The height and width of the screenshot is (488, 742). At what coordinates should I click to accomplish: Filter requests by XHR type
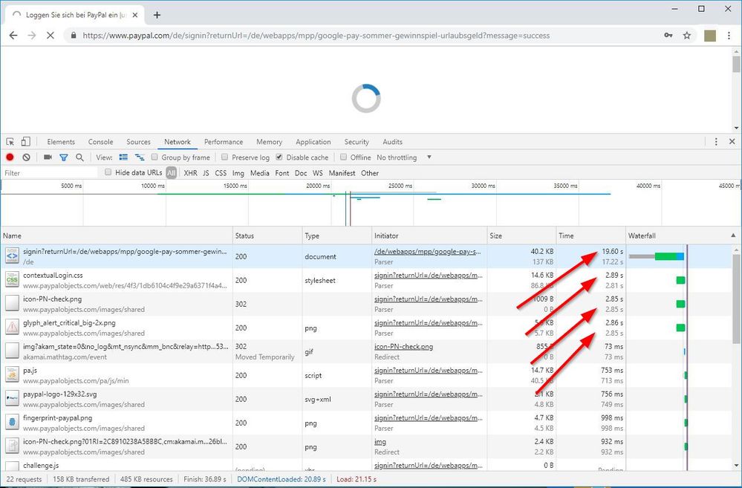point(190,173)
